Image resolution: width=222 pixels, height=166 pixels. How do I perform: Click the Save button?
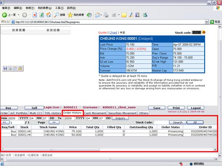pyautogui.click(x=157, y=108)
